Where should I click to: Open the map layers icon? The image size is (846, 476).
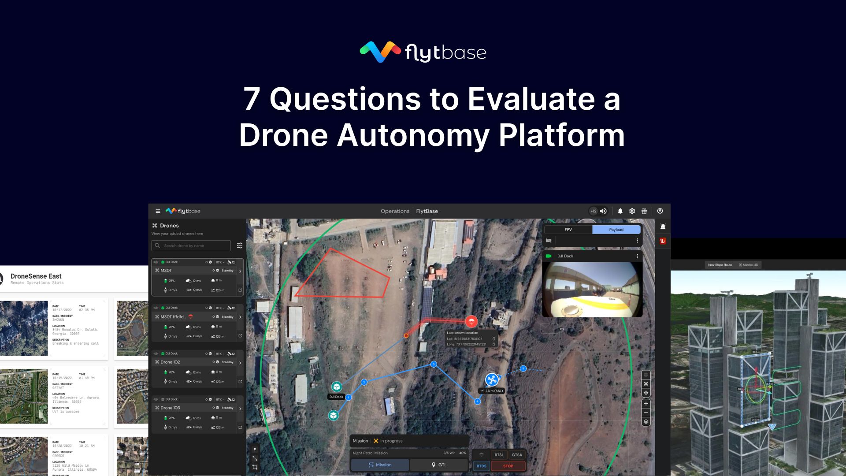click(x=646, y=421)
